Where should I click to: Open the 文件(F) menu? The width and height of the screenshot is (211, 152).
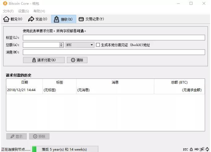(8, 11)
